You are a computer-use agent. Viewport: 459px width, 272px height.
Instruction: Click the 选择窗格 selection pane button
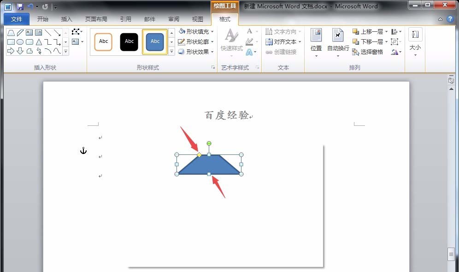point(368,52)
